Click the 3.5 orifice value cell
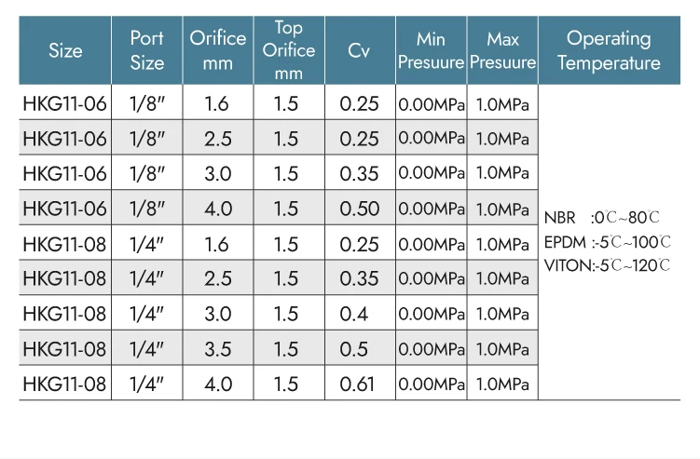The height and width of the screenshot is (459, 700). (x=218, y=348)
